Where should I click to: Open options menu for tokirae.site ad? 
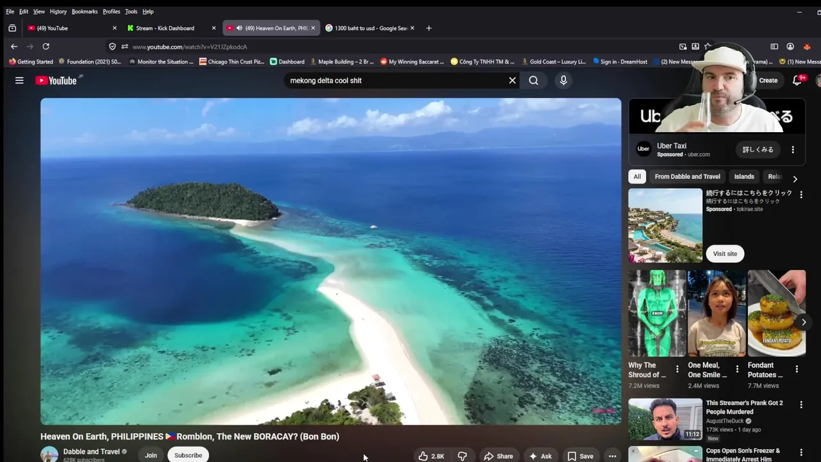(x=800, y=194)
